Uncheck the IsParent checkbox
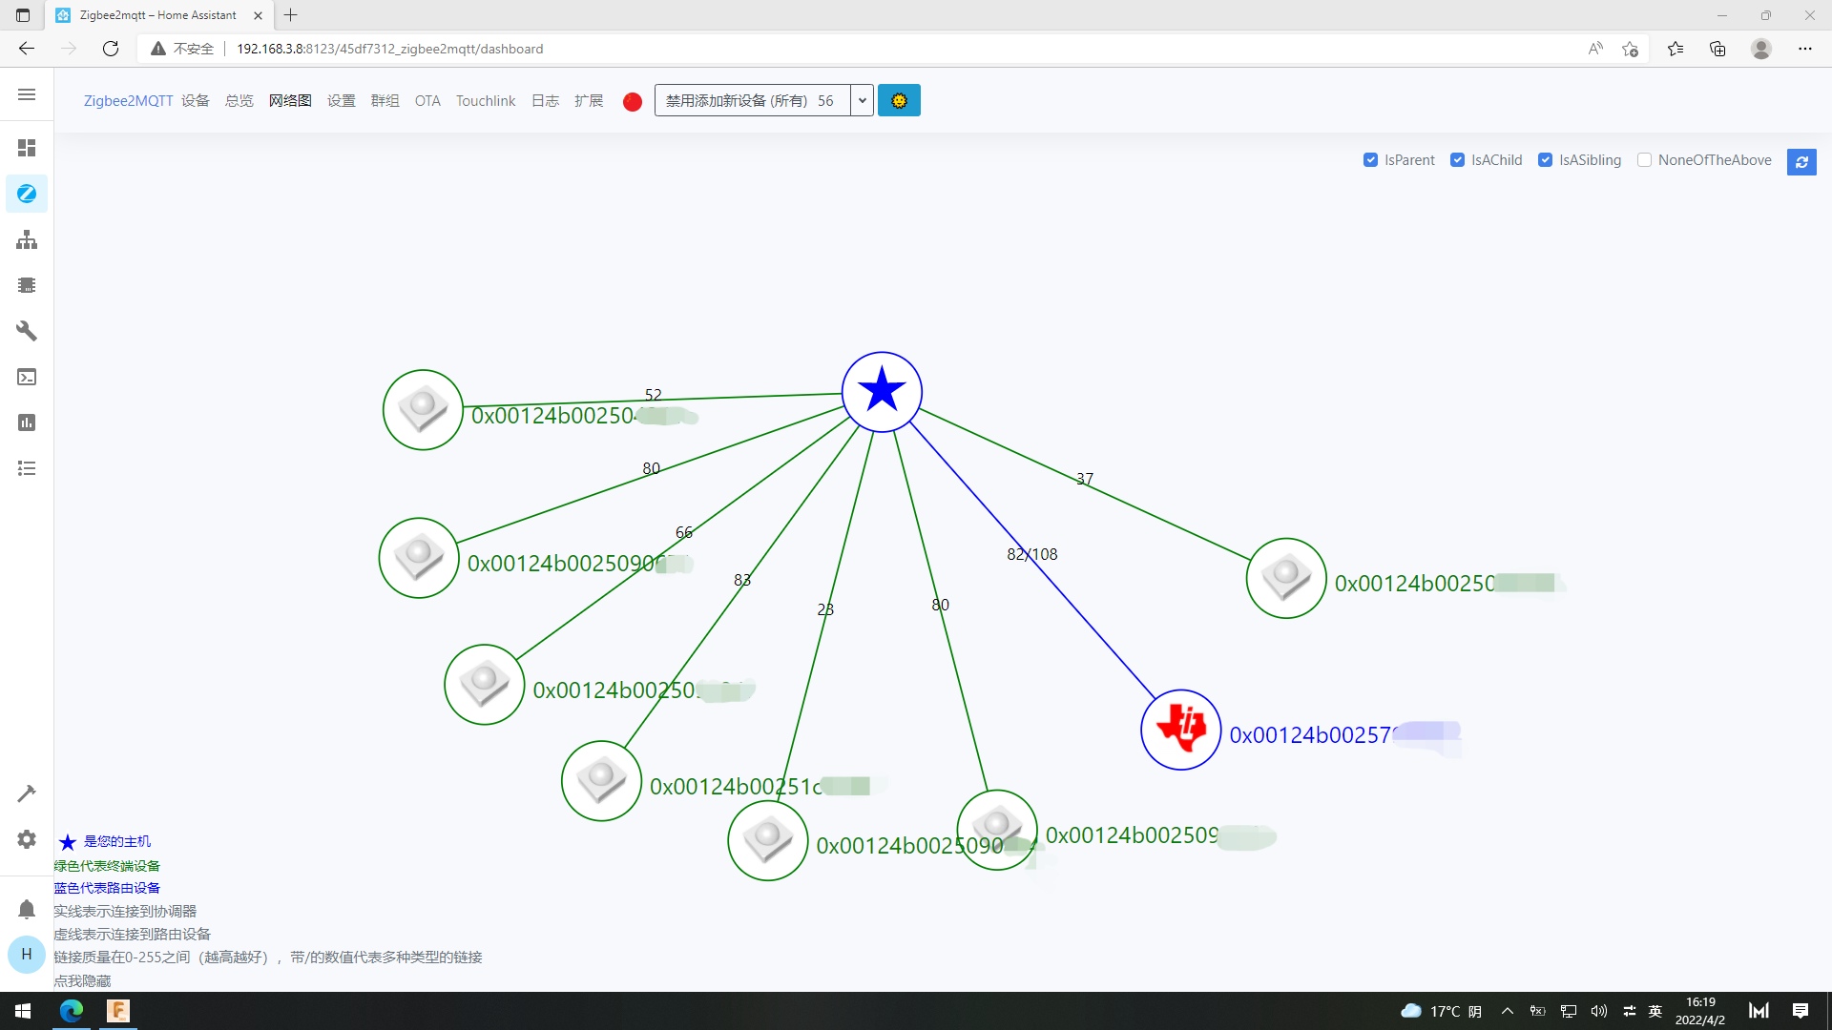This screenshot has width=1832, height=1030. [1370, 160]
